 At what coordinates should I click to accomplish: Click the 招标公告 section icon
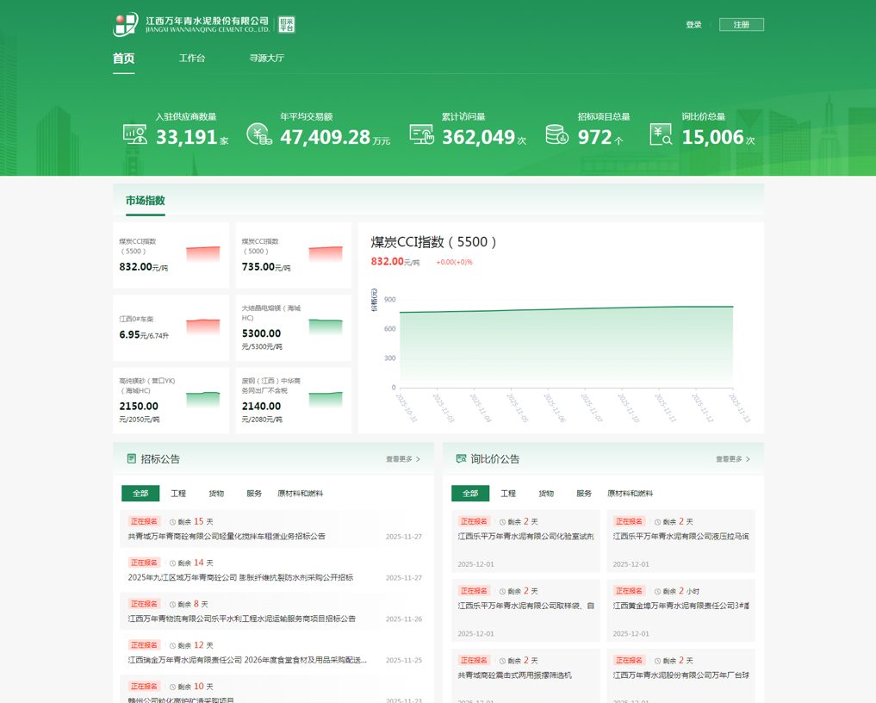tap(132, 459)
